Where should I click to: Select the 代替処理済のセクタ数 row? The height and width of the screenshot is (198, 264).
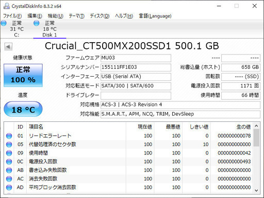pos(128,145)
